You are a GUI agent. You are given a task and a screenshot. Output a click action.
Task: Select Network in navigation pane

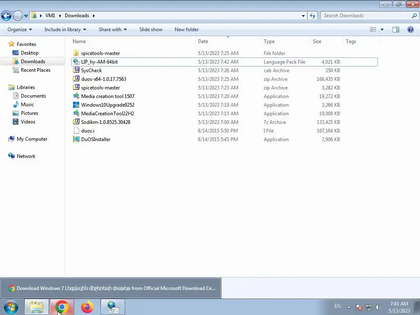(x=26, y=156)
